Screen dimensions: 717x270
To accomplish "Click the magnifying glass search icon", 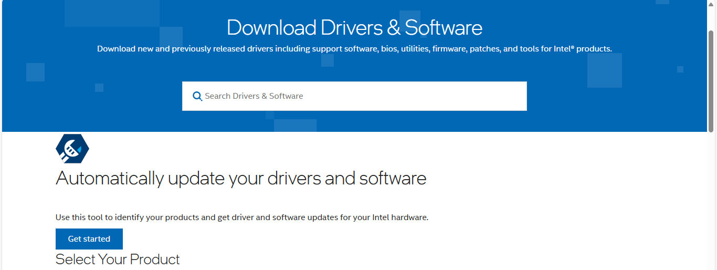I will [197, 96].
